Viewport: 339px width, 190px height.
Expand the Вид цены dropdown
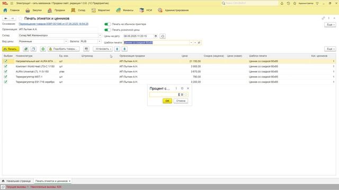66,41
